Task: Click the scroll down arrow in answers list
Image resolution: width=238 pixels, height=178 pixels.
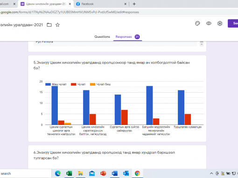Action: [202, 44]
